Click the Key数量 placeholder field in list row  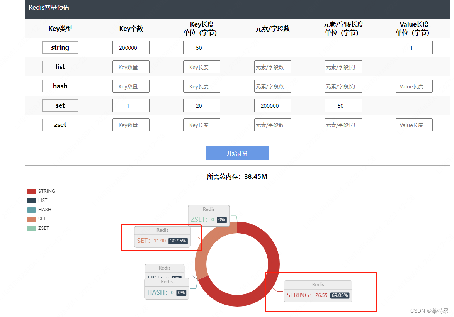click(131, 67)
